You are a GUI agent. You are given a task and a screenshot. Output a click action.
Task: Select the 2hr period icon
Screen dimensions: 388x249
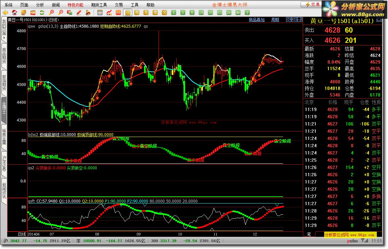[229, 13]
